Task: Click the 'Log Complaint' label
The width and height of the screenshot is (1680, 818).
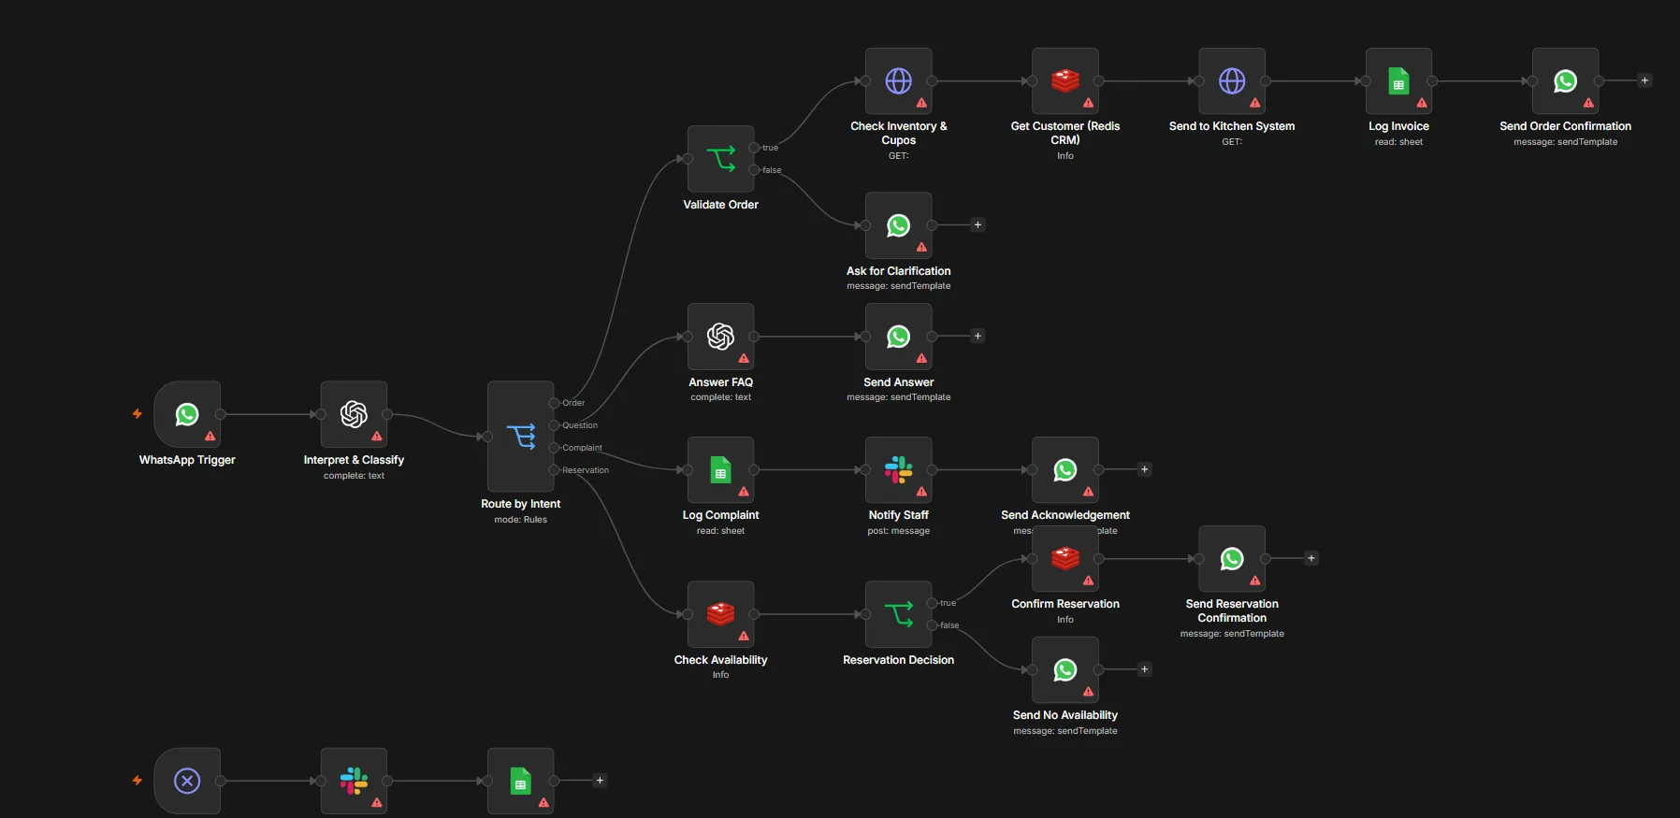Action: [x=720, y=515]
